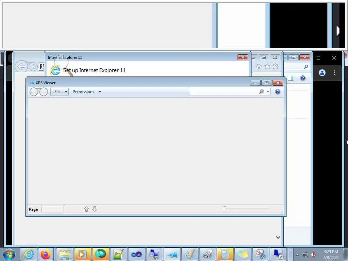Click the help icon in the back window toolbar

(x=303, y=78)
